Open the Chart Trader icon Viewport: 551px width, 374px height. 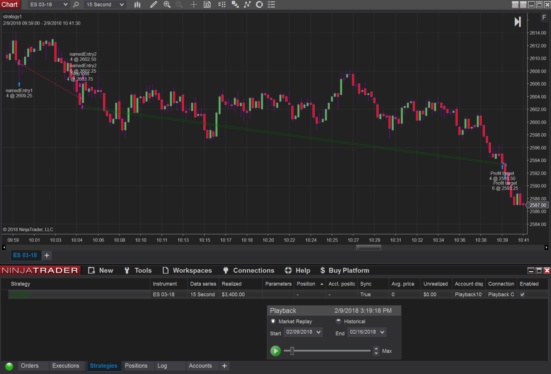[222, 5]
